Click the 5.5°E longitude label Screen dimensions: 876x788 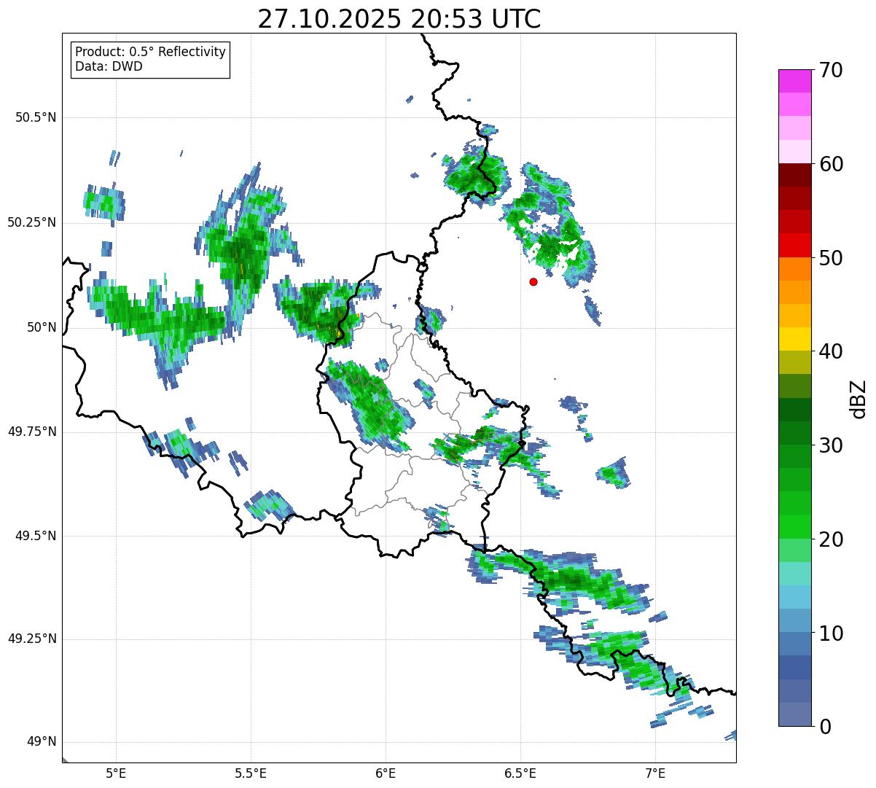point(251,773)
